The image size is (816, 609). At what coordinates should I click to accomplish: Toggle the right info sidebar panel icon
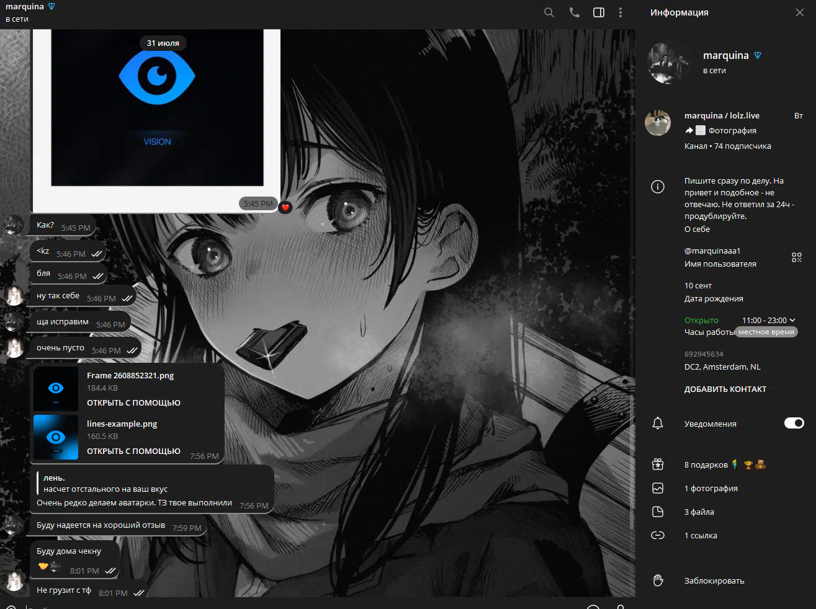(599, 12)
